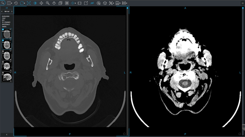Click the circular sync arrows icon
Image resolution: width=245 pixels, height=137 pixels.
click(22, 3)
